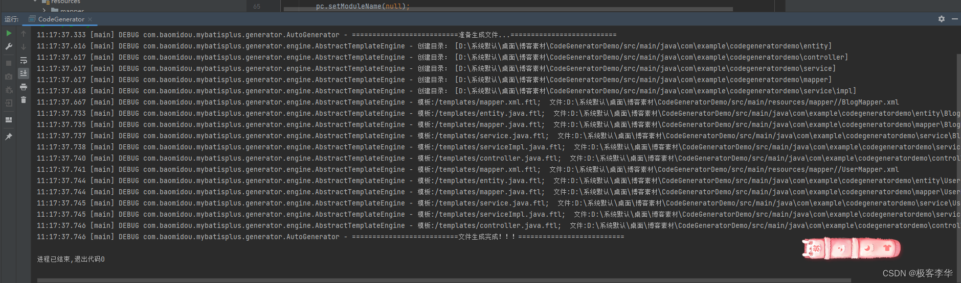
Task: Click the 文件生成完成 log line
Action: pos(330,237)
